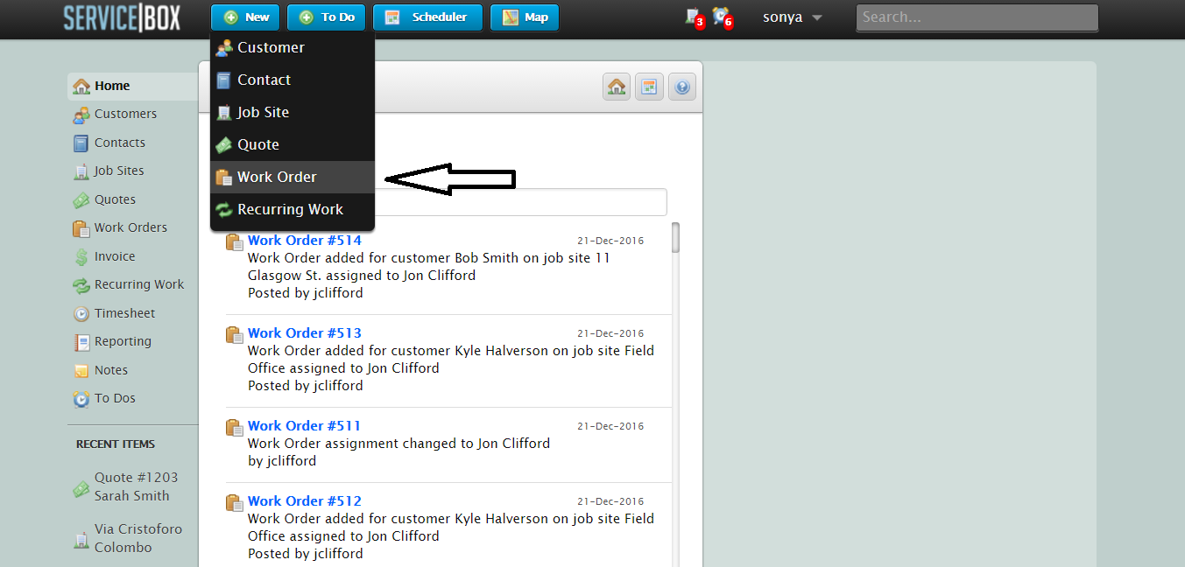Select Contact in New menu

point(293,80)
